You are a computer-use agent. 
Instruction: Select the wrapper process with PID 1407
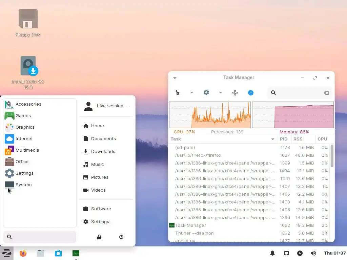[x=249, y=187]
